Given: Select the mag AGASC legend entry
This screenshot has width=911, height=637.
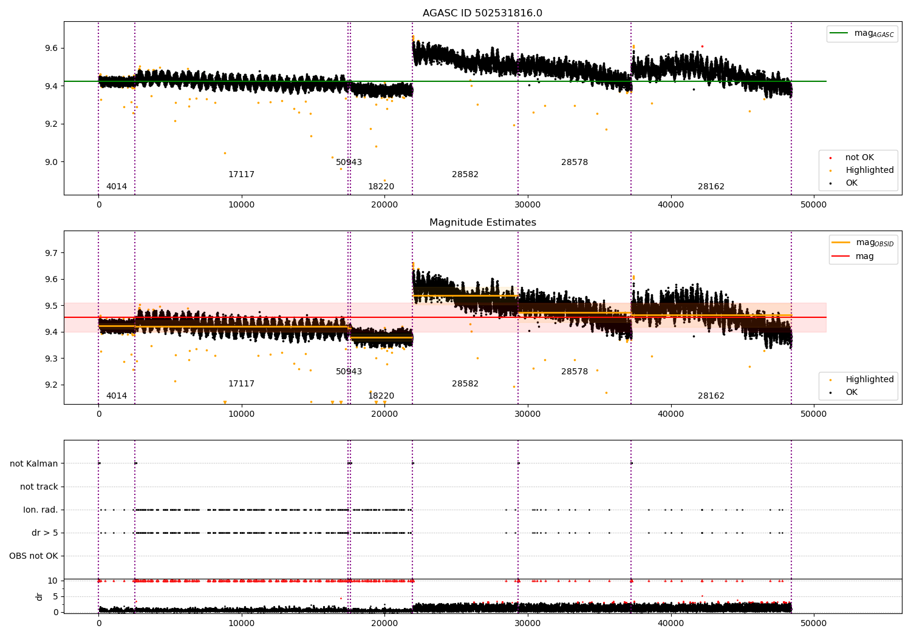Looking at the screenshot, I should pyautogui.click(x=862, y=33).
